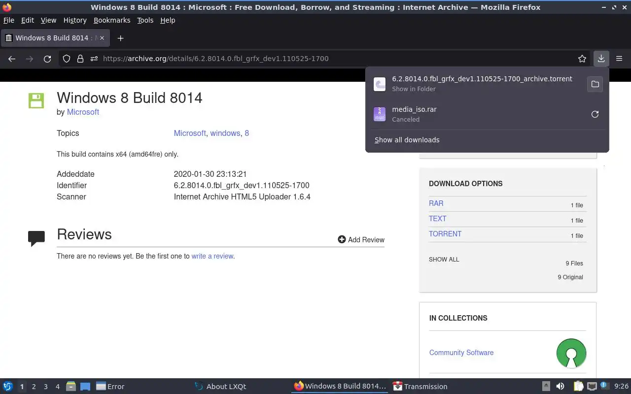This screenshot has height=394, width=631.
Task: Click the windows topic link
Action: click(x=225, y=133)
